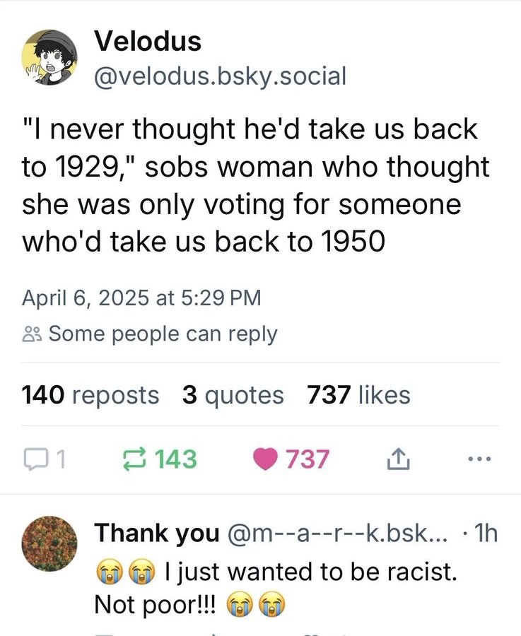Open the Thank you commenter avatar

coord(49,543)
